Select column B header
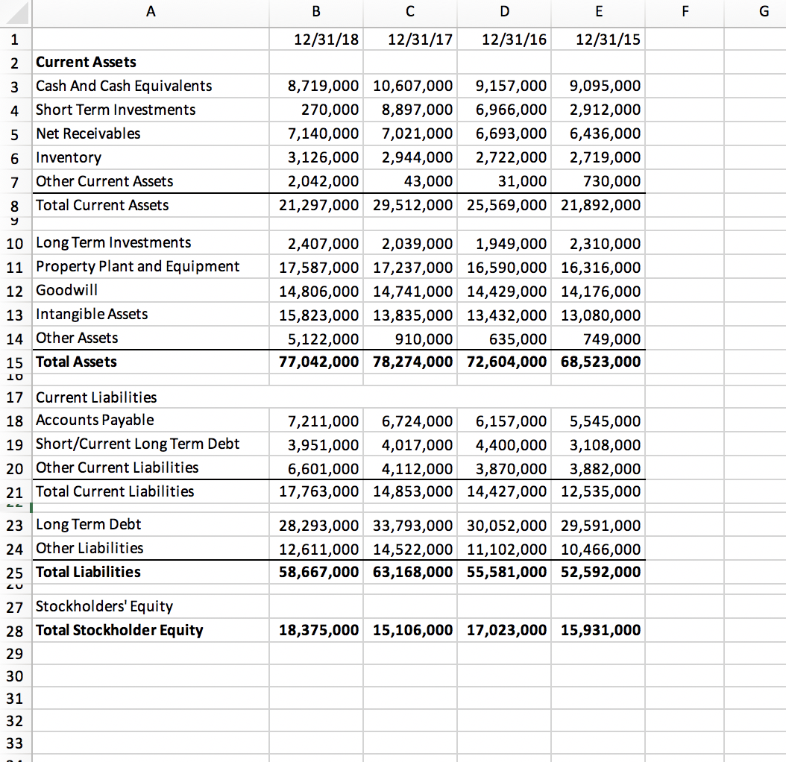Screen dimensions: 786x762 [315, 11]
